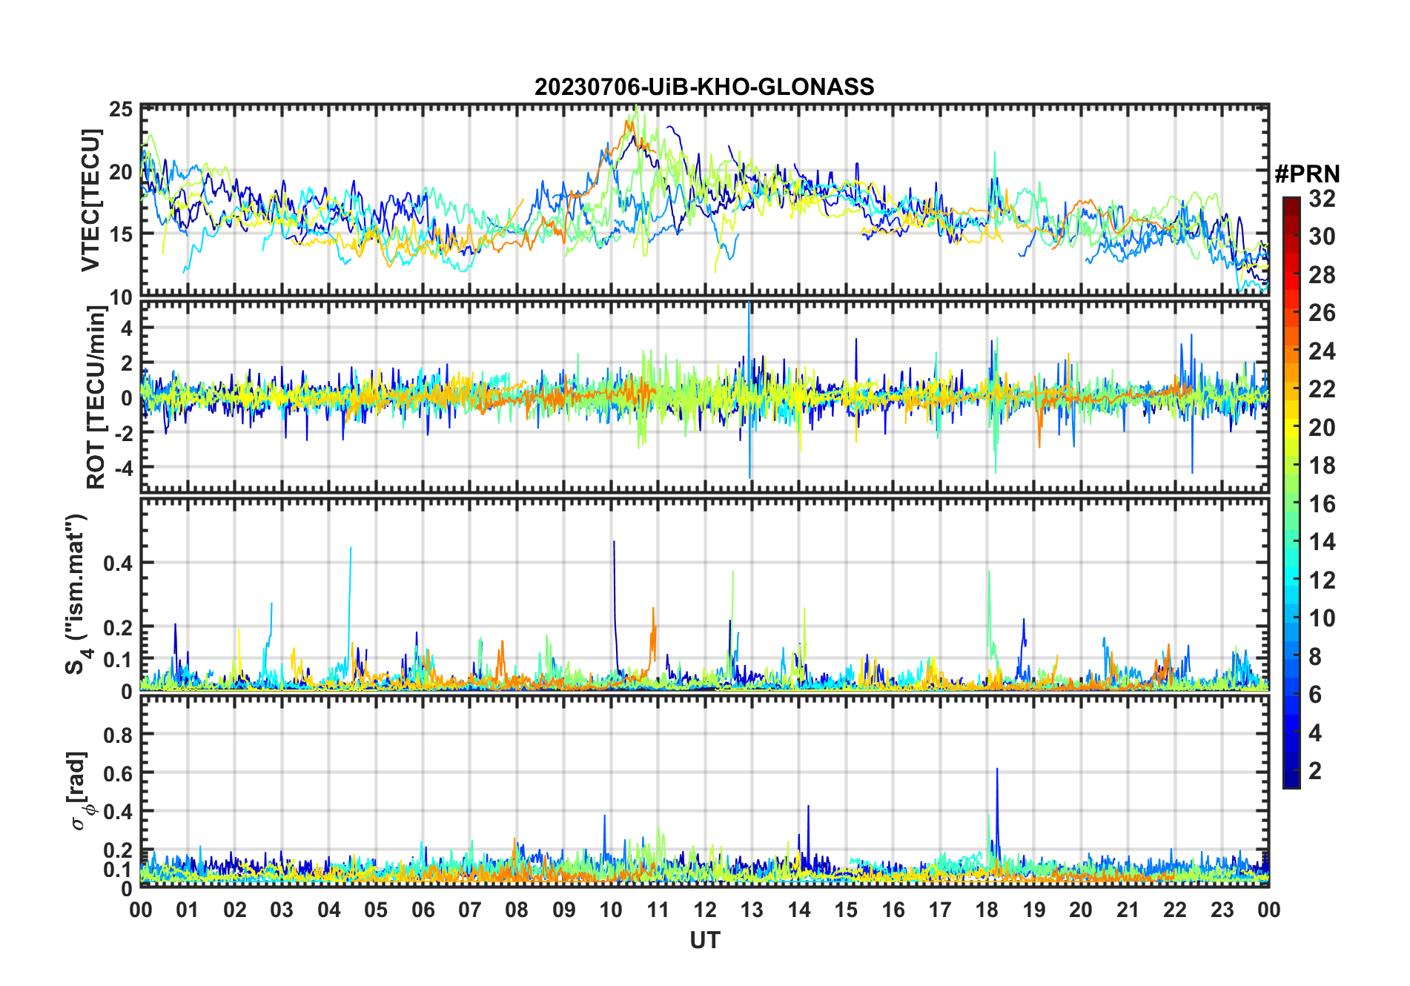This screenshot has width=1410, height=986.
Task: Click VTEC axis tick value 15
Action: [121, 234]
